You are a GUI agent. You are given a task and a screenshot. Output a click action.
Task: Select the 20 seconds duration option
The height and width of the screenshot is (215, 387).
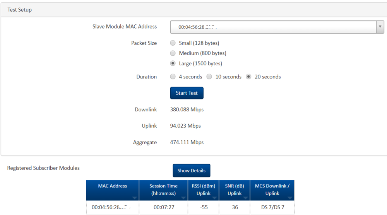click(249, 77)
